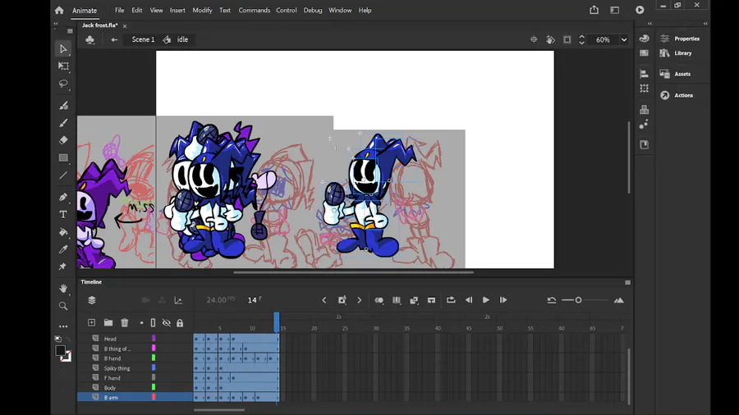This screenshot has width=739, height=415.
Task: Select the Pen tool
Action: [63, 197]
